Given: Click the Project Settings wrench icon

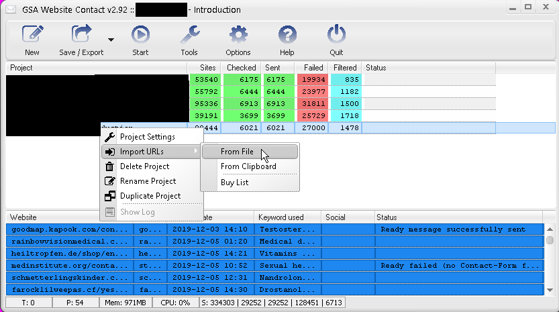Looking at the screenshot, I should coord(110,137).
